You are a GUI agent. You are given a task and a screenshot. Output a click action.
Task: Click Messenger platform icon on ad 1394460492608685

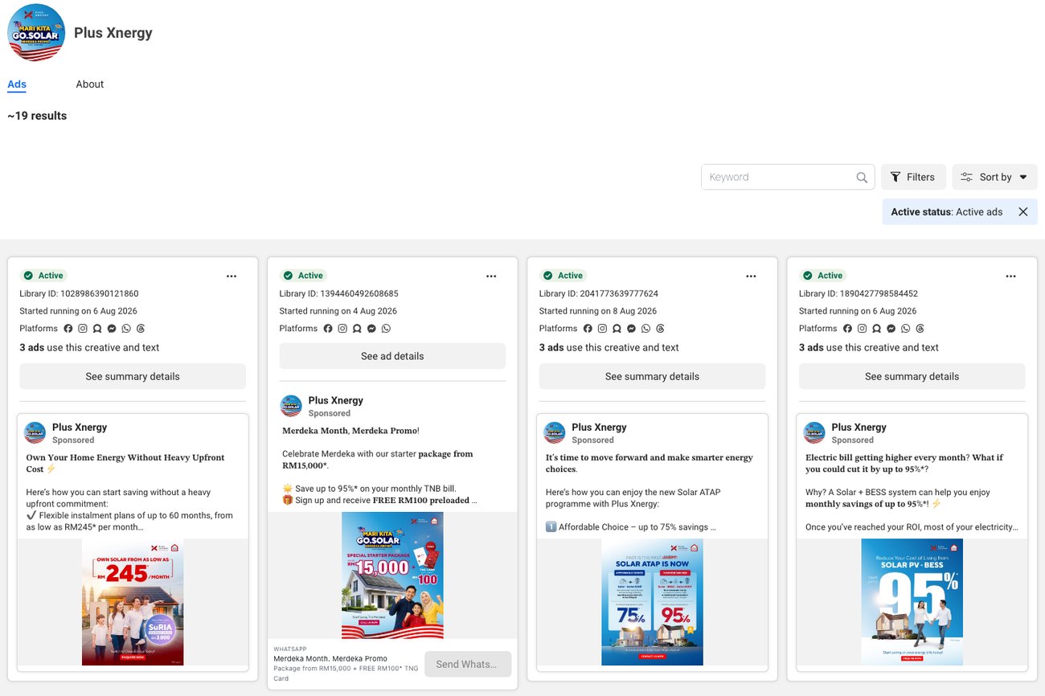coord(371,329)
